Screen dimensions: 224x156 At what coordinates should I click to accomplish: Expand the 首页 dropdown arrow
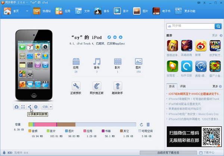tap(27, 11)
